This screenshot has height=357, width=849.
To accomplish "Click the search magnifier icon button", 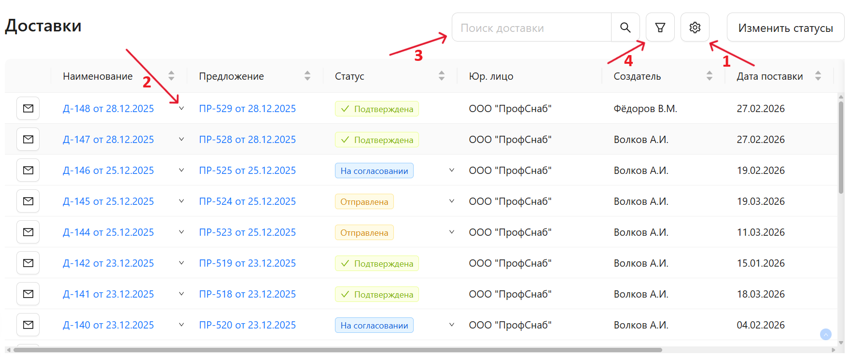I will (625, 28).
